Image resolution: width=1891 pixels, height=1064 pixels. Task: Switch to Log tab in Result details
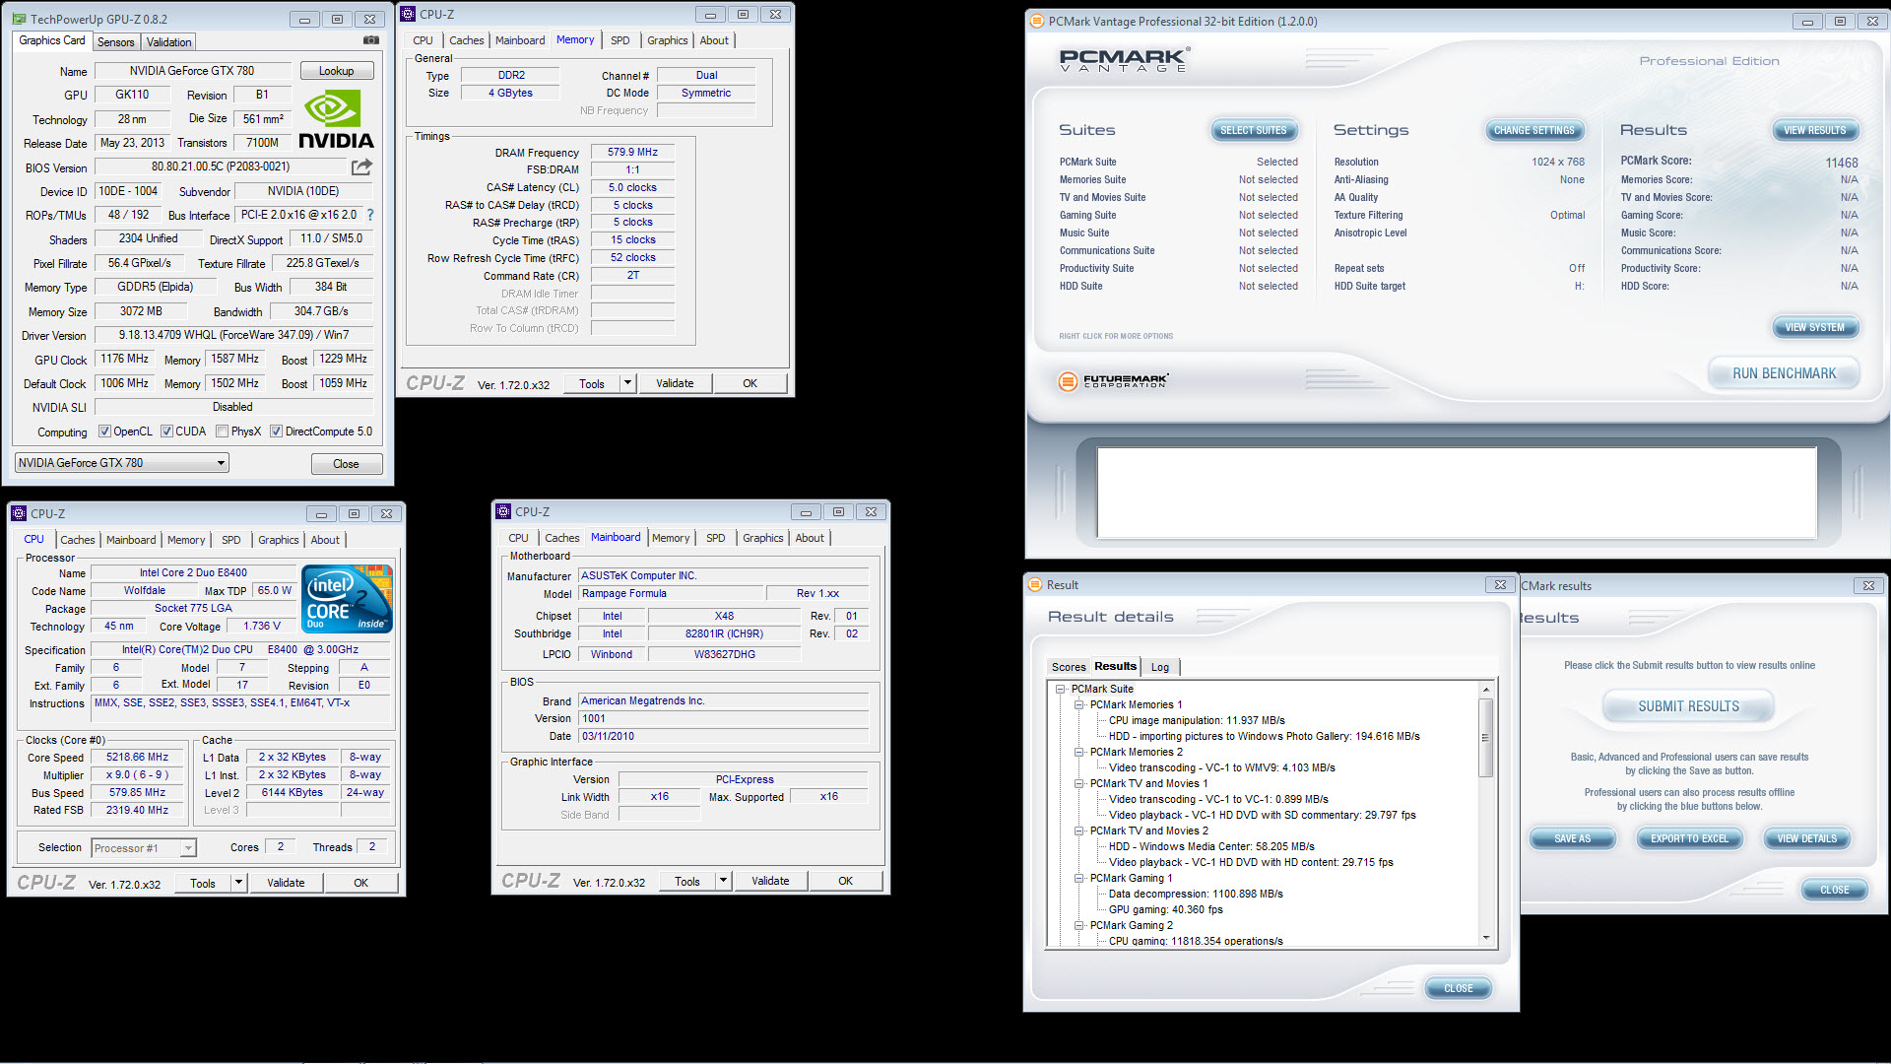click(x=1160, y=667)
